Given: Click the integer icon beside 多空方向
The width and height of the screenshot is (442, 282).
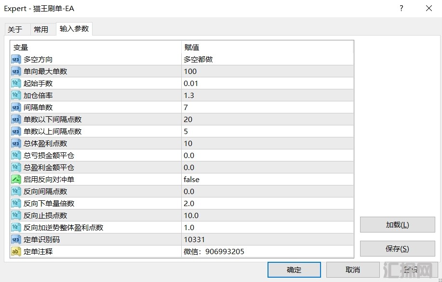Looking at the screenshot, I should click(16, 60).
